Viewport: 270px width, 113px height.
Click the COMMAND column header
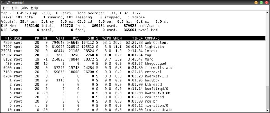tap(152, 38)
